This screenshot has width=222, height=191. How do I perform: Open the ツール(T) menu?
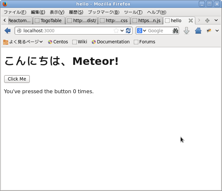133,12
